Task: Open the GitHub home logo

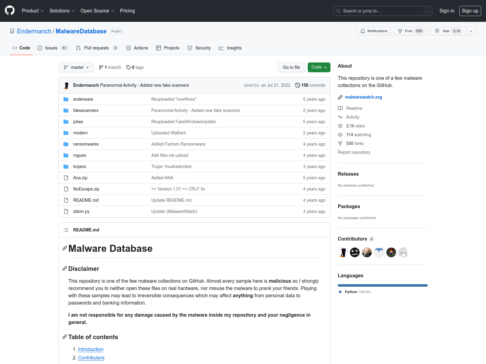Action: 10,11
